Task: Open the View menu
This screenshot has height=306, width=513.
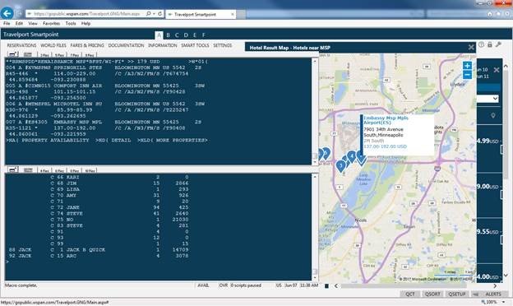Action: pyautogui.click(x=33, y=24)
